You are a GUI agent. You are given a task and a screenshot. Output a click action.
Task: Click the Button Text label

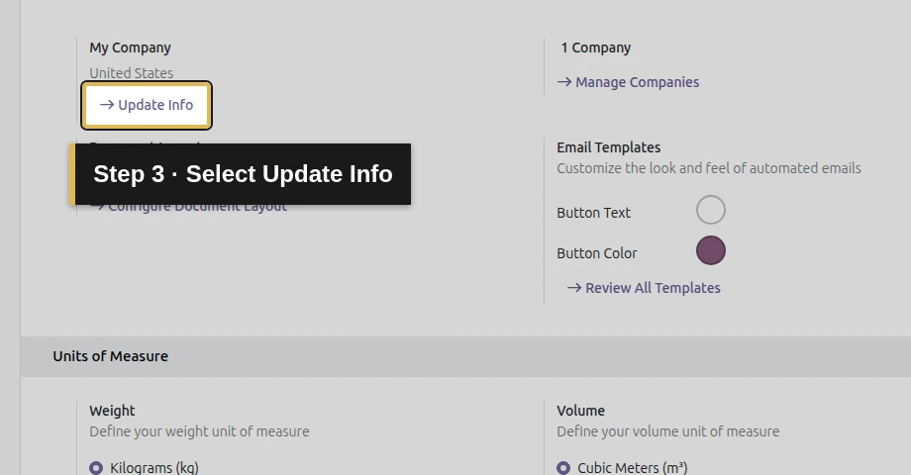pos(593,213)
